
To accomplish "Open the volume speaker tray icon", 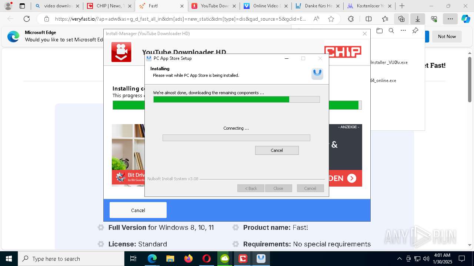I will coord(426,259).
